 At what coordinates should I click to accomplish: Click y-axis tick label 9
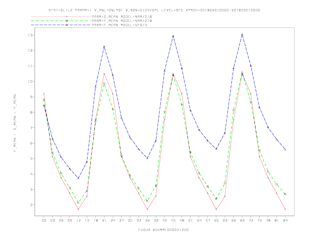click(31, 97)
